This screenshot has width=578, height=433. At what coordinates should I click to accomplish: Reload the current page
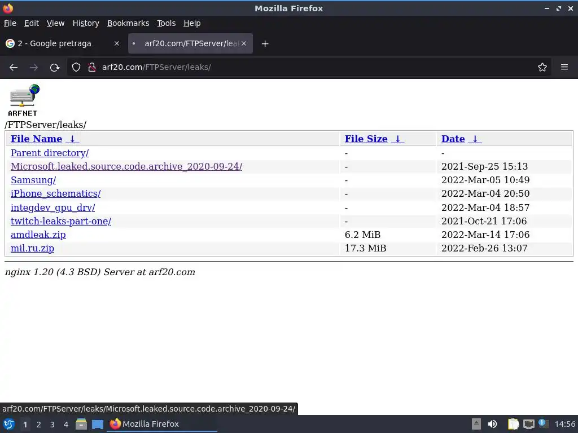(55, 68)
